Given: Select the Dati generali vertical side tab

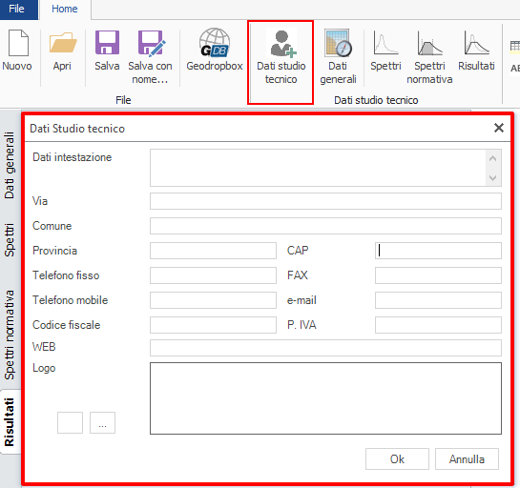Looking at the screenshot, I should click(10, 165).
